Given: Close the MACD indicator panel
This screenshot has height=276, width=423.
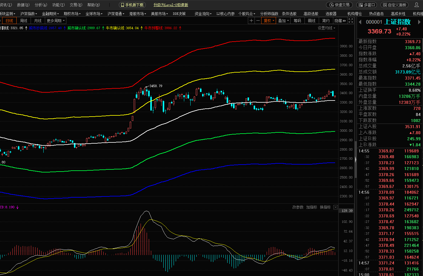Looking at the screenshot, I should click(335, 207).
